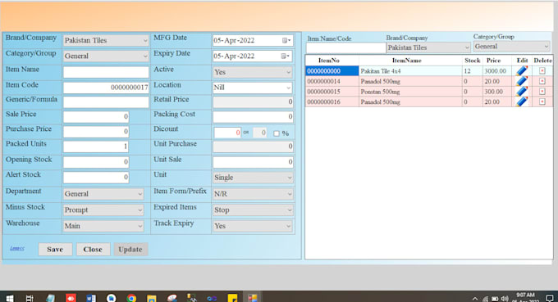Click the Packing Cost field

click(253, 117)
